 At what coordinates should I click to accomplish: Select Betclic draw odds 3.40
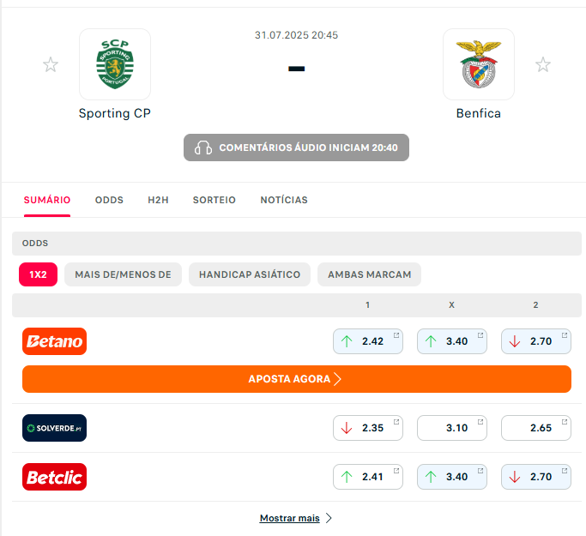pos(452,477)
